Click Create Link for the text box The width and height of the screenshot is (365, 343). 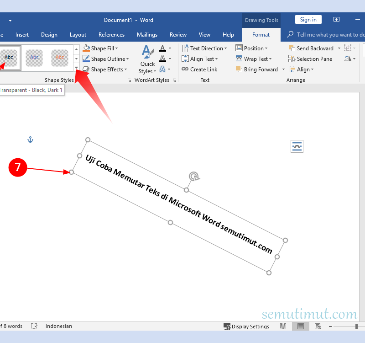[199, 70]
